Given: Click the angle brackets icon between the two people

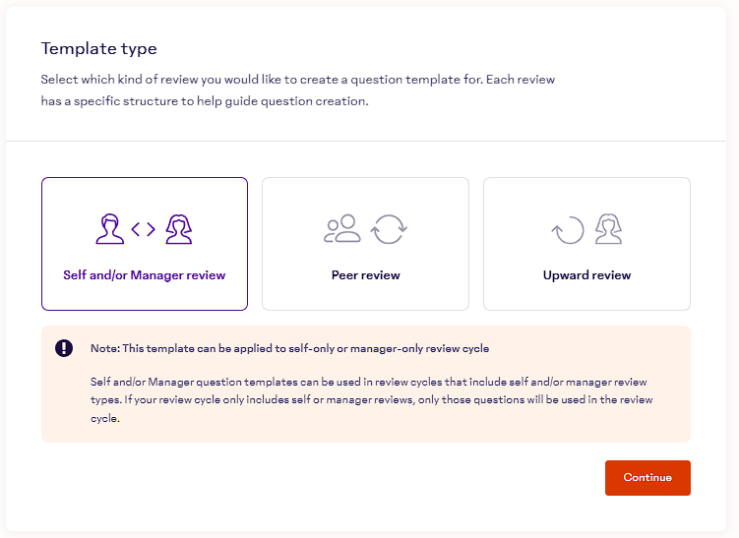Looking at the screenshot, I should click(x=144, y=229).
